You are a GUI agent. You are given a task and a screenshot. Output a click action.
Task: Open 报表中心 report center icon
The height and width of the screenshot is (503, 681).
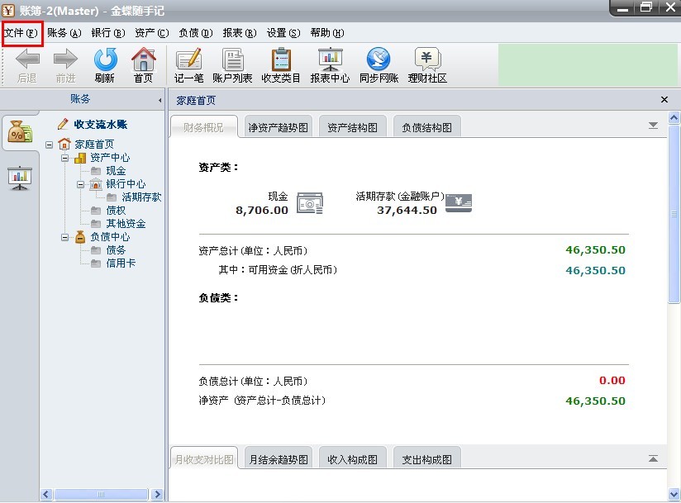[x=330, y=59]
